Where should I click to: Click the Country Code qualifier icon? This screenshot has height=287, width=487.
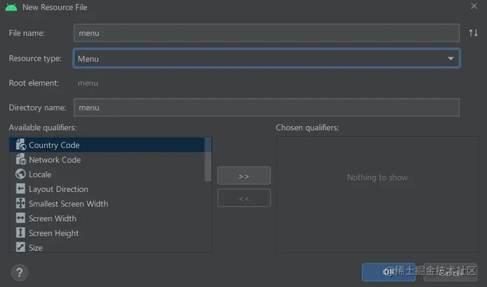click(21, 144)
